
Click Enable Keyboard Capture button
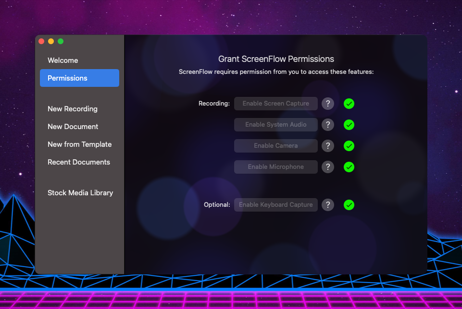pyautogui.click(x=276, y=205)
